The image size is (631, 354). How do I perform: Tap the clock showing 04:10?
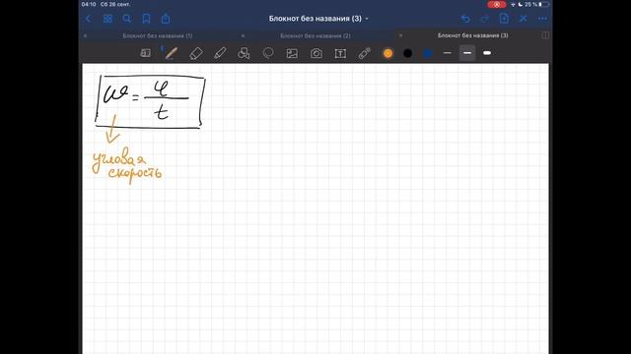pos(89,4)
